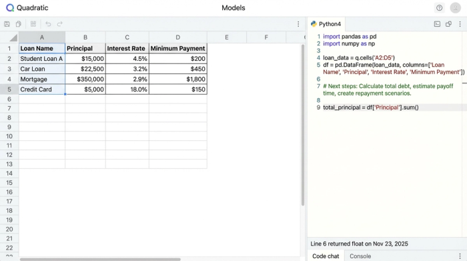The height and width of the screenshot is (261, 467).
Task: Switch to the Code chat tab
Action: coord(326,256)
